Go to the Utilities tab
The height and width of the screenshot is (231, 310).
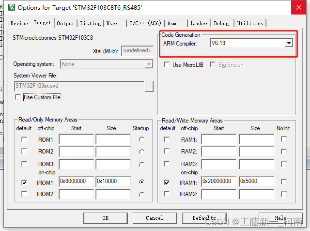pos(250,23)
